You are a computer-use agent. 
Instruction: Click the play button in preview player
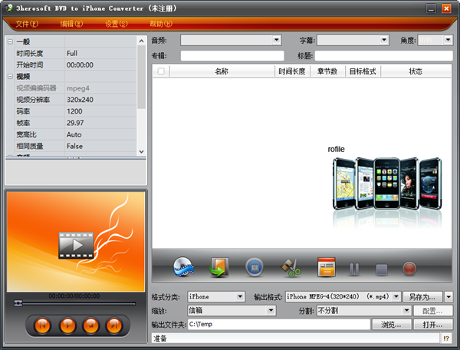click(67, 325)
